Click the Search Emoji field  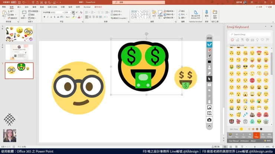pyautogui.click(x=250, y=34)
